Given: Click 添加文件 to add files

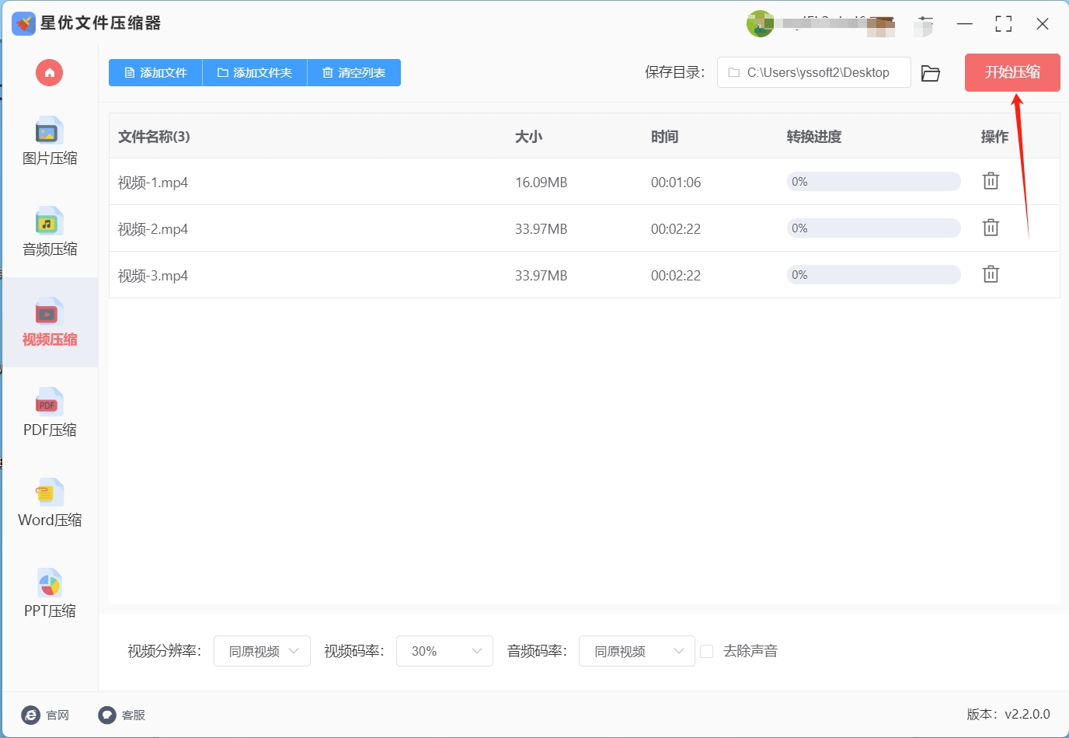Looking at the screenshot, I should 155,73.
